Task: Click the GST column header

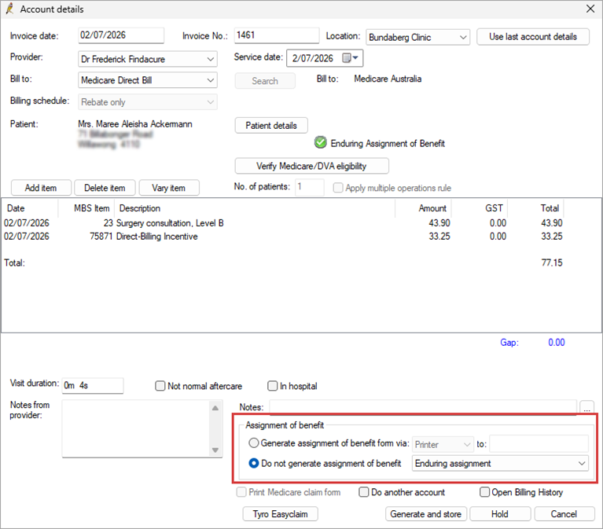Action: 480,208
